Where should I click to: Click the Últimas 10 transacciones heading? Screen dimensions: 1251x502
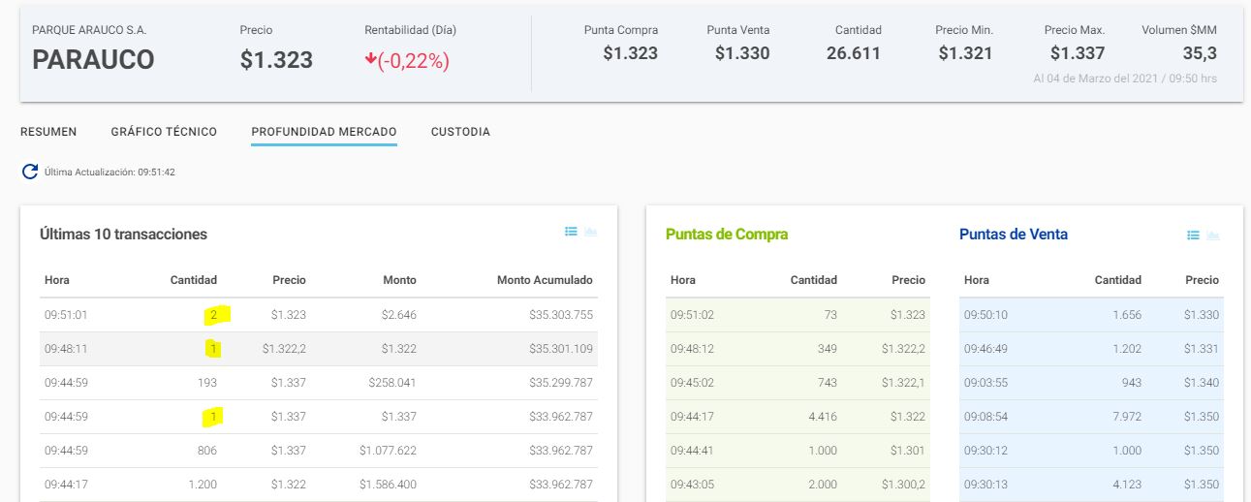[123, 234]
